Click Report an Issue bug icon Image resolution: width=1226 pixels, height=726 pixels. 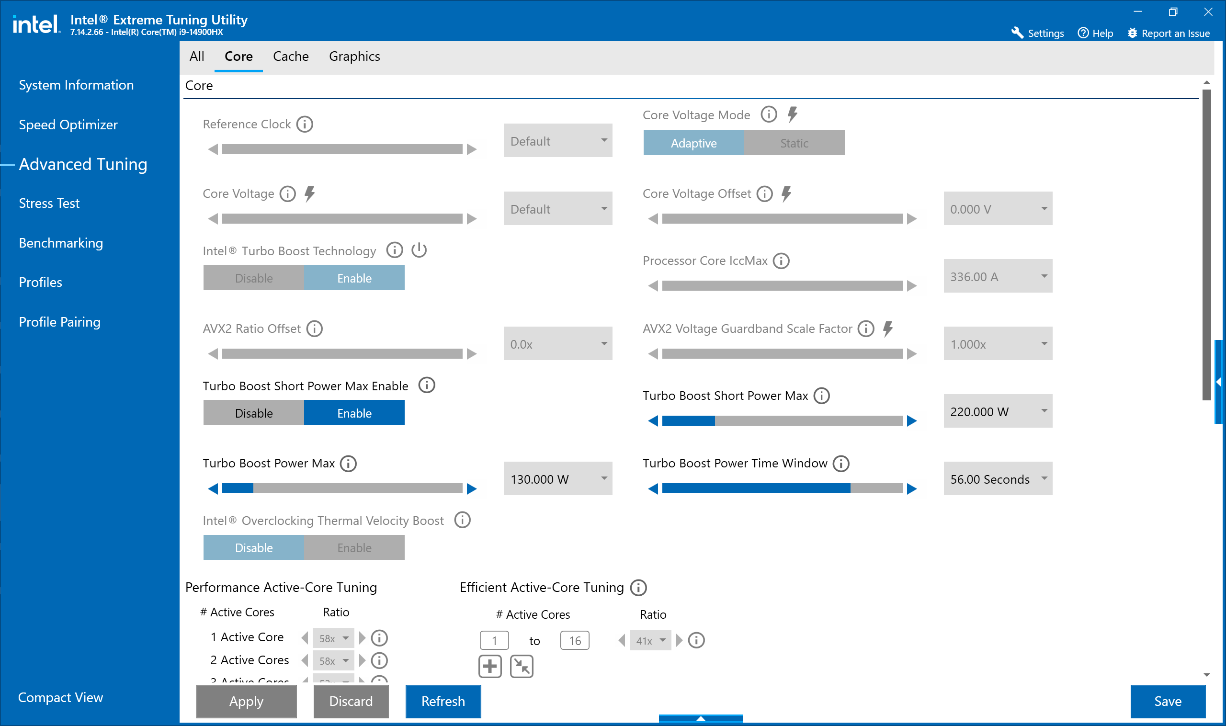click(1133, 33)
